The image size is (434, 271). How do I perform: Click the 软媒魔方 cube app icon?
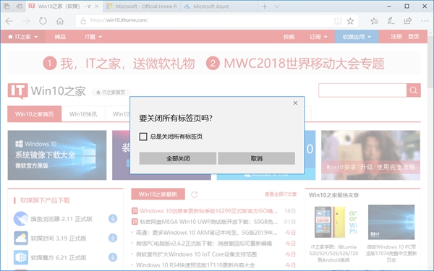tap(21, 257)
